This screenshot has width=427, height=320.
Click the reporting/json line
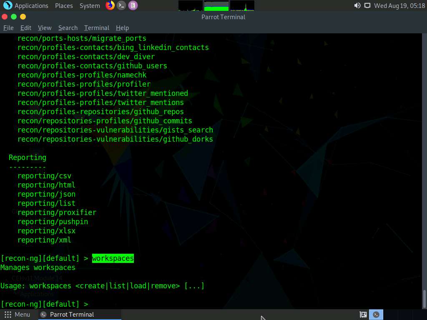(47, 194)
